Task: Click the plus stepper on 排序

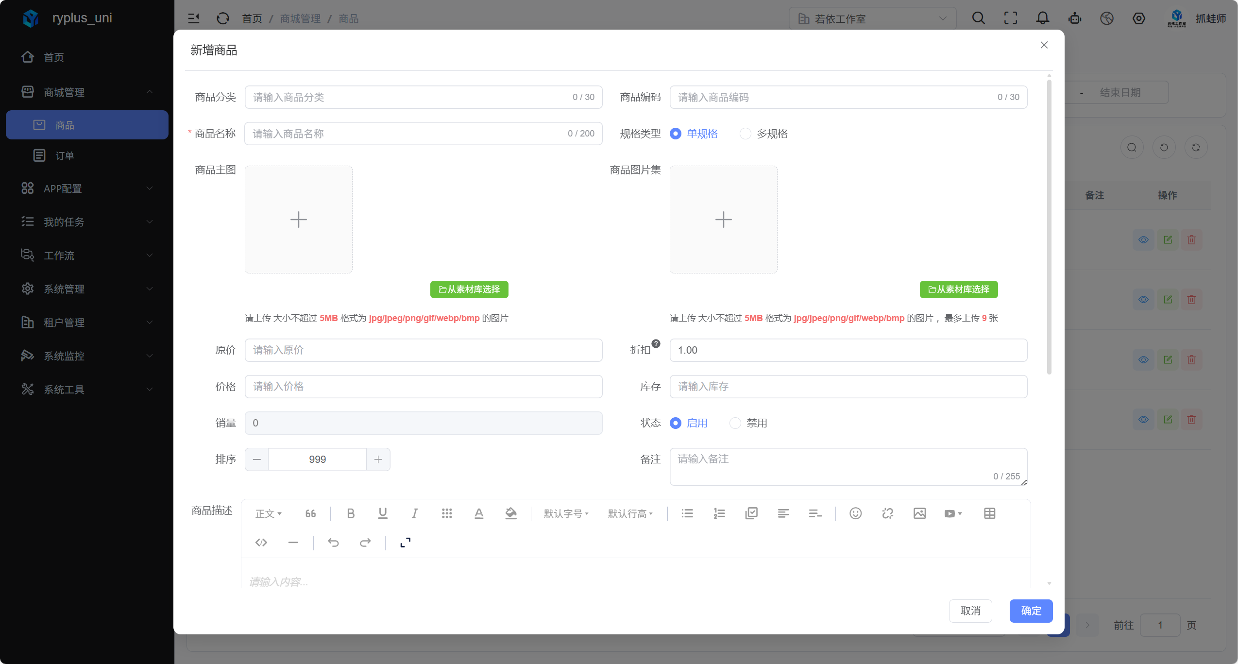Action: click(378, 460)
